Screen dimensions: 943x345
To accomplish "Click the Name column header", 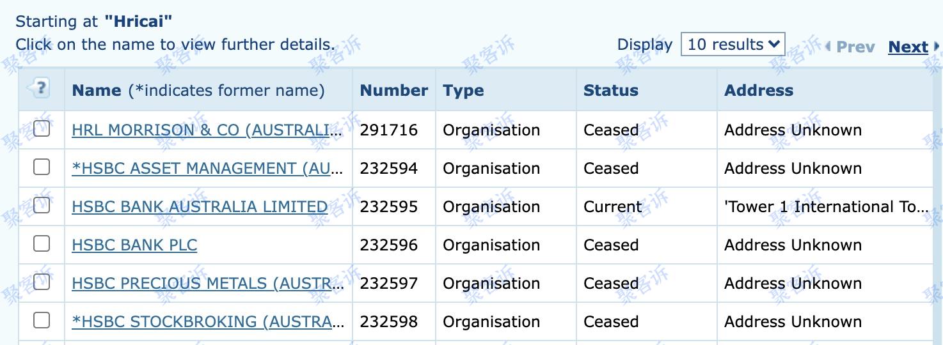I will coord(97,90).
